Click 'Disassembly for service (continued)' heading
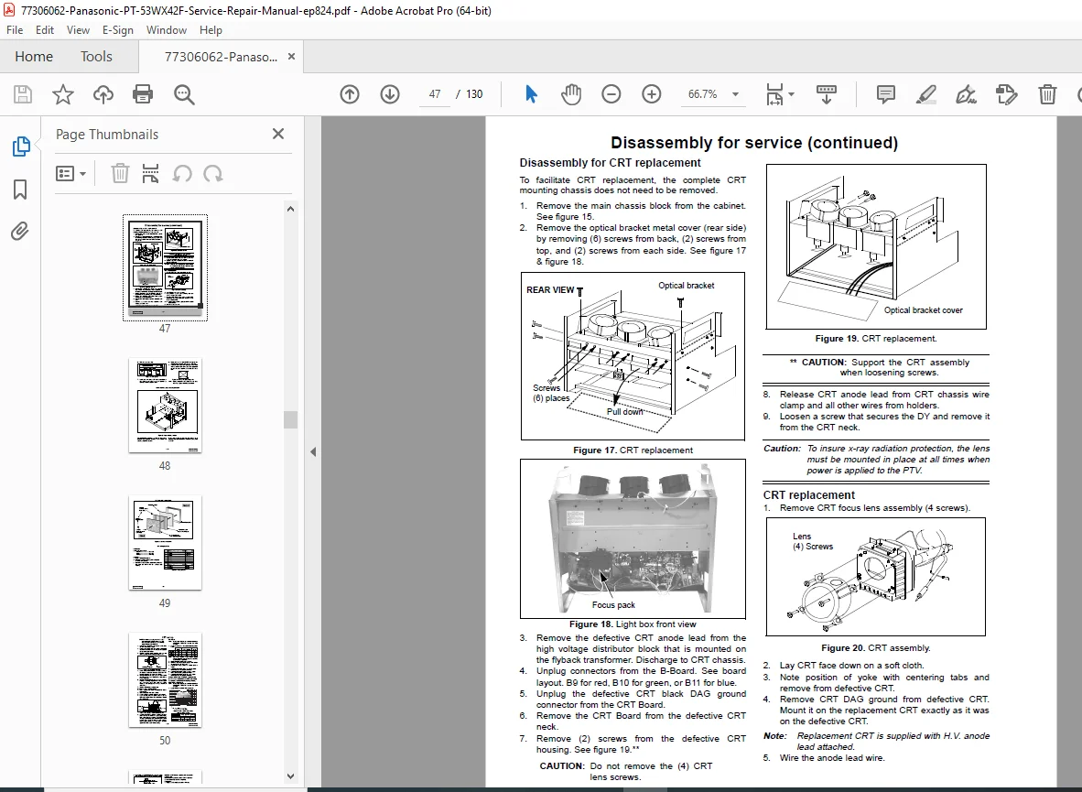1082x792 pixels. (x=754, y=142)
